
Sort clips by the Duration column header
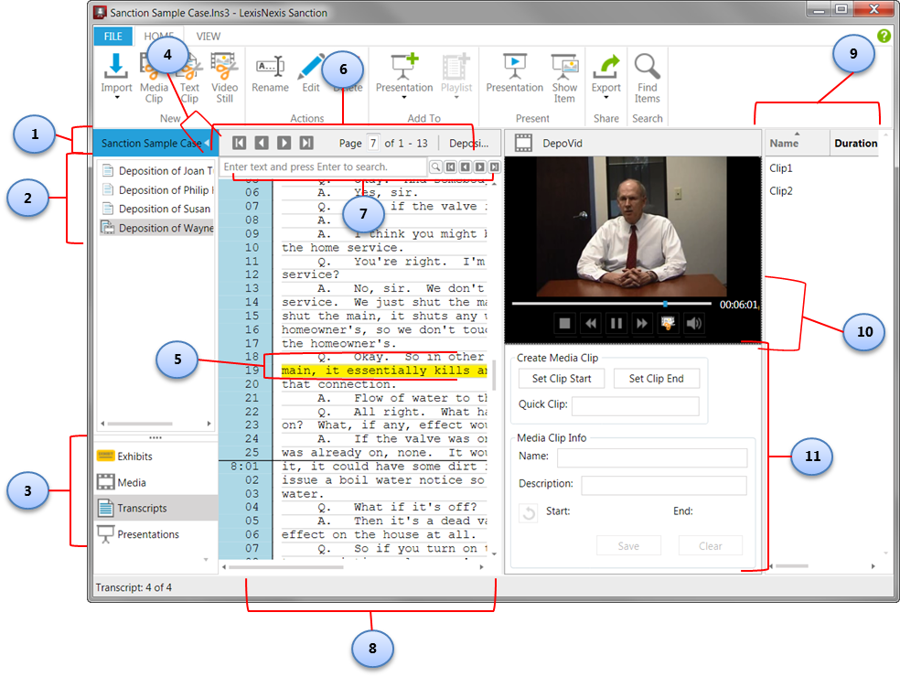[855, 143]
